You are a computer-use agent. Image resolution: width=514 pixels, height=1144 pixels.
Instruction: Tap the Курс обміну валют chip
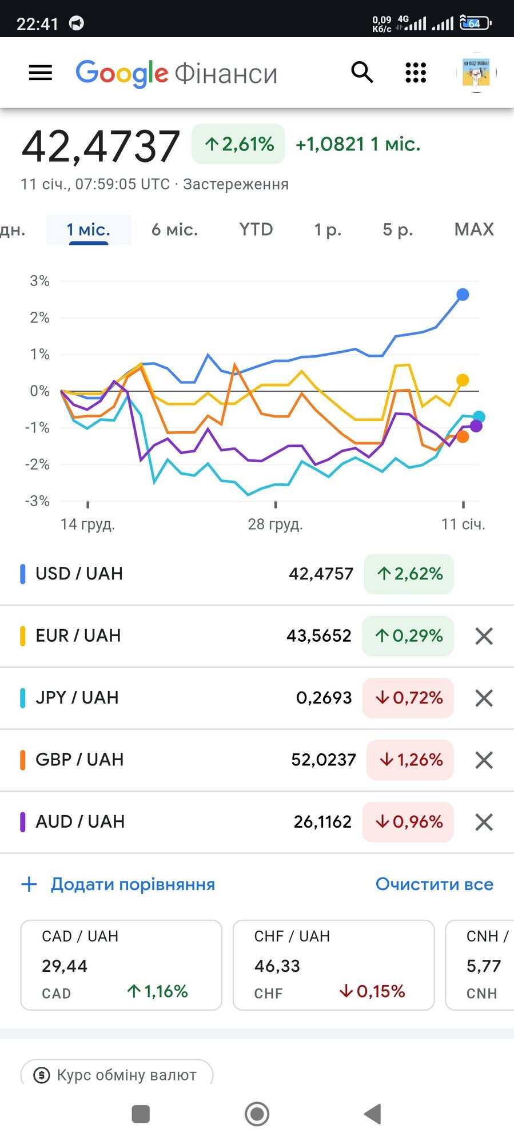[x=117, y=1075]
